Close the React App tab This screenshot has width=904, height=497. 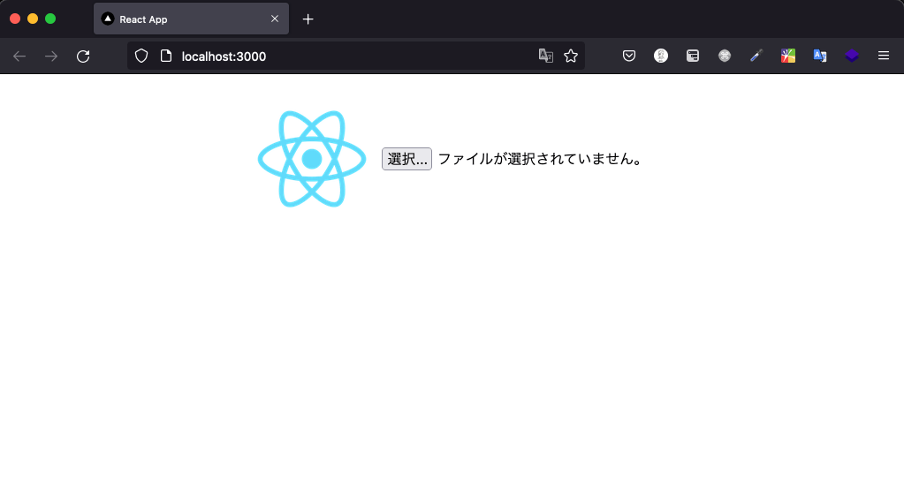[x=275, y=19]
